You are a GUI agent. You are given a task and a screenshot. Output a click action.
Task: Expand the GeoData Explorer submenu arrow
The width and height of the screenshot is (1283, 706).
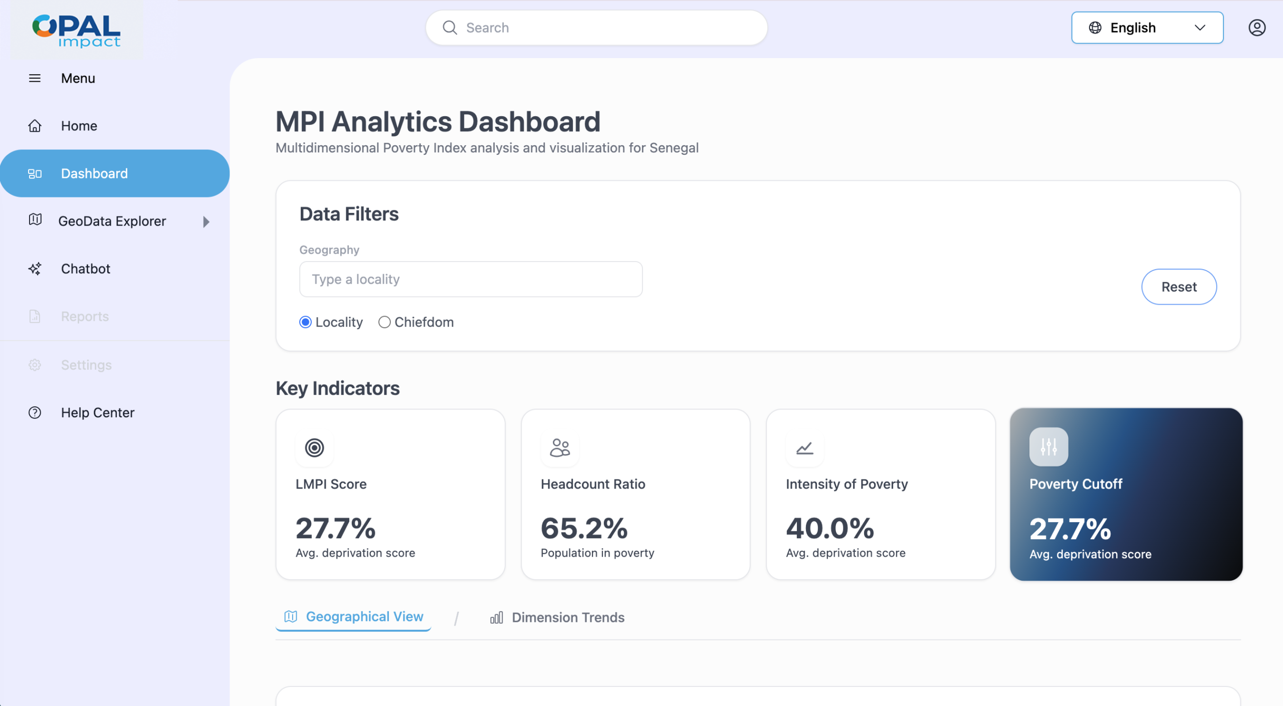point(206,221)
